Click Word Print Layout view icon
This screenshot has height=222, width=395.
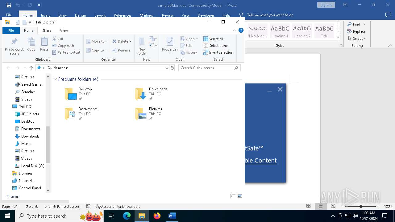[x=321, y=206]
